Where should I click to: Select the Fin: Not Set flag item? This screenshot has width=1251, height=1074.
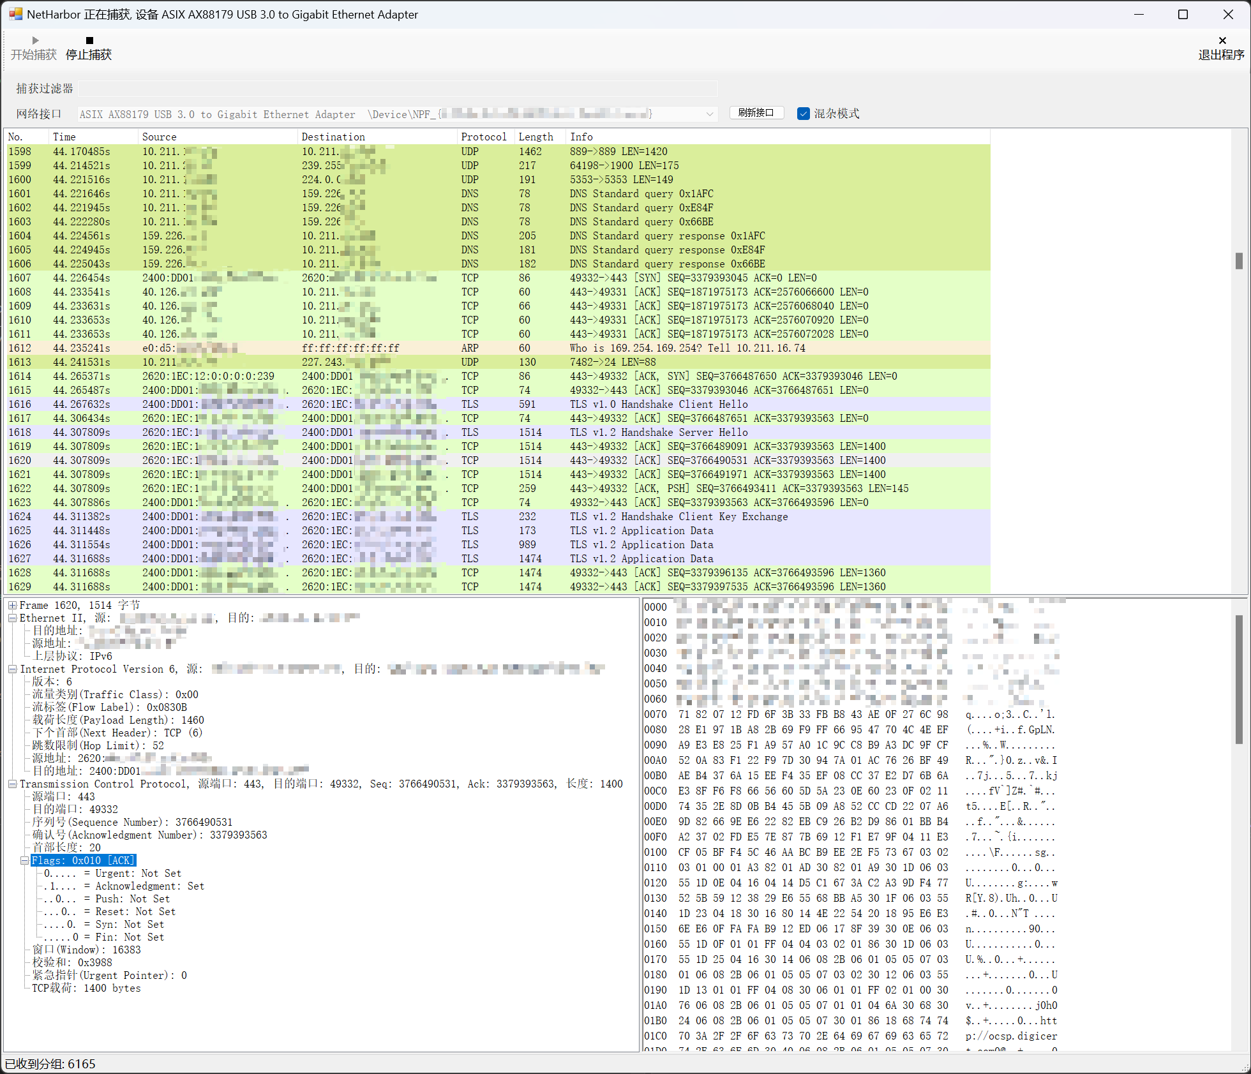(x=103, y=937)
